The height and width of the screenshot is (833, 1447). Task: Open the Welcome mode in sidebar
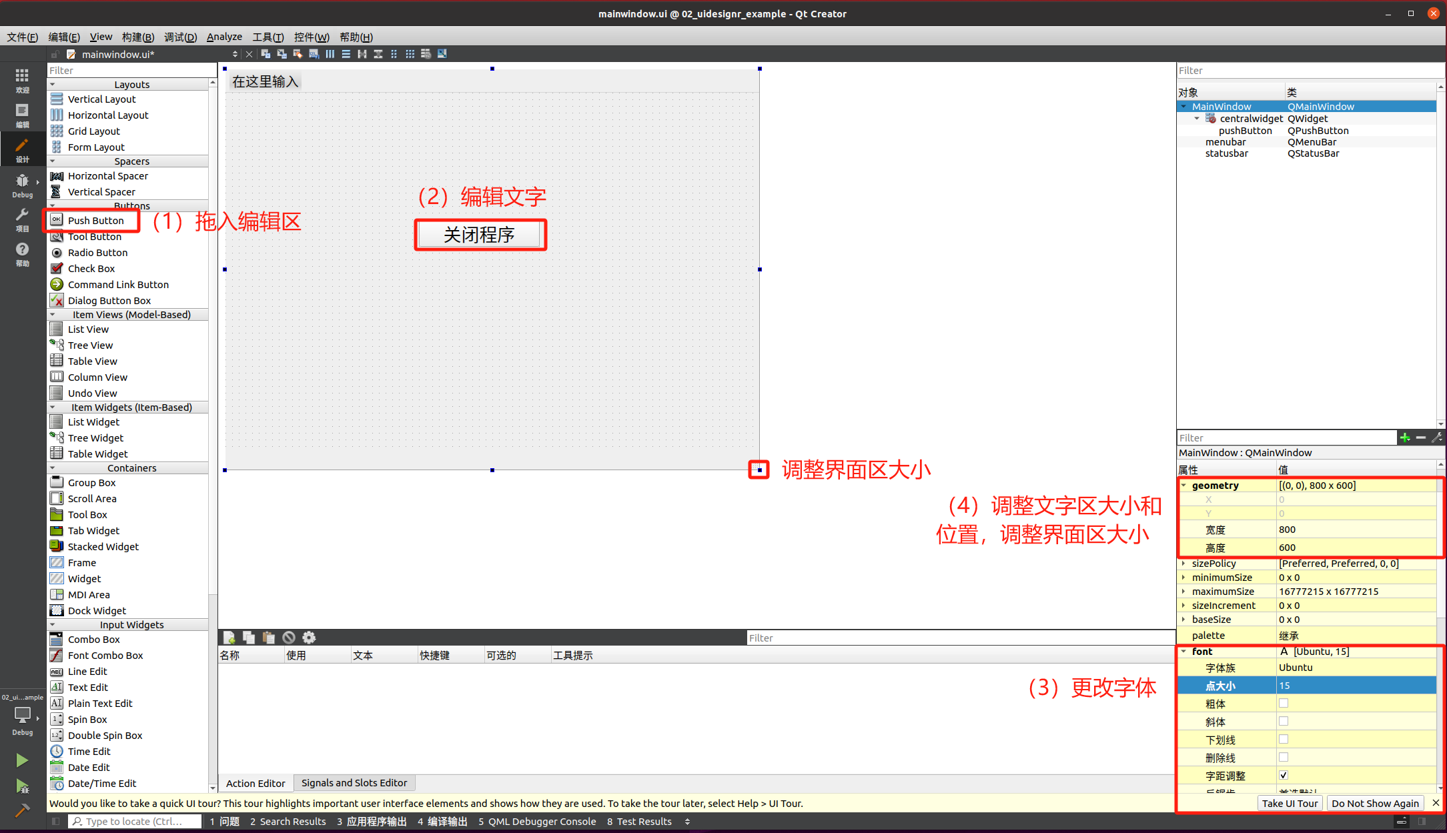pyautogui.click(x=22, y=80)
